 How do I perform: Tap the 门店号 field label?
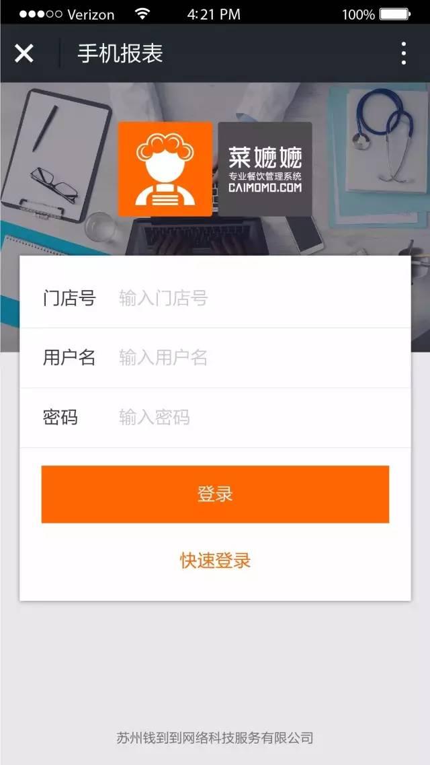(x=69, y=297)
